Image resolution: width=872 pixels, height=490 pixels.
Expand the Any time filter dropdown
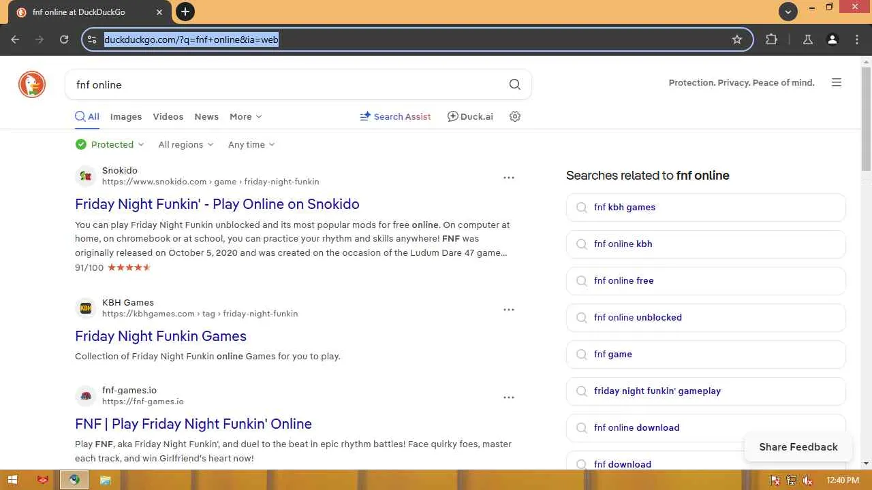pos(251,144)
